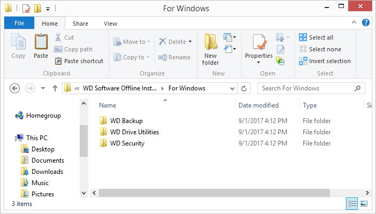The width and height of the screenshot is (376, 214).
Task: Open Documents in navigation pane
Action: (42, 160)
